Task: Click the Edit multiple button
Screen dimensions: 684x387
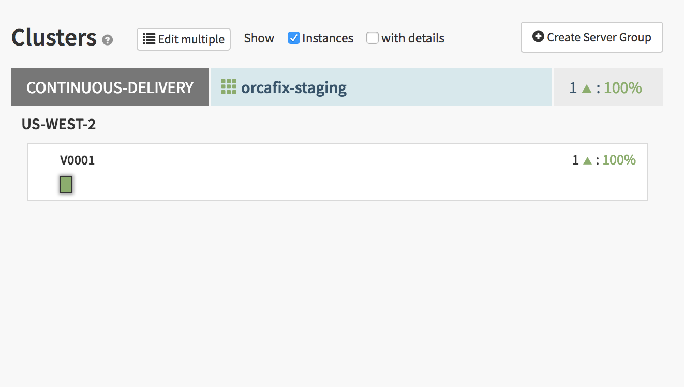Action: [x=184, y=39]
